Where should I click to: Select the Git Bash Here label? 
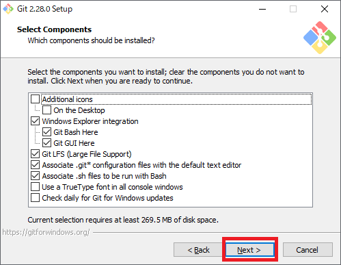(76, 132)
